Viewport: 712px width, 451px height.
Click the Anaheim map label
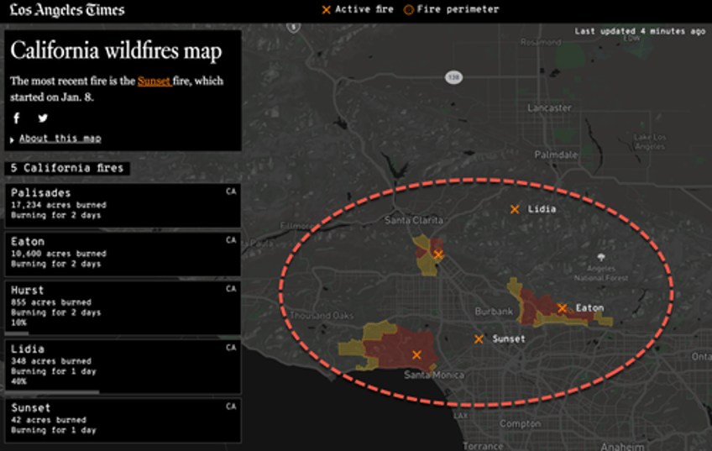[622, 447]
